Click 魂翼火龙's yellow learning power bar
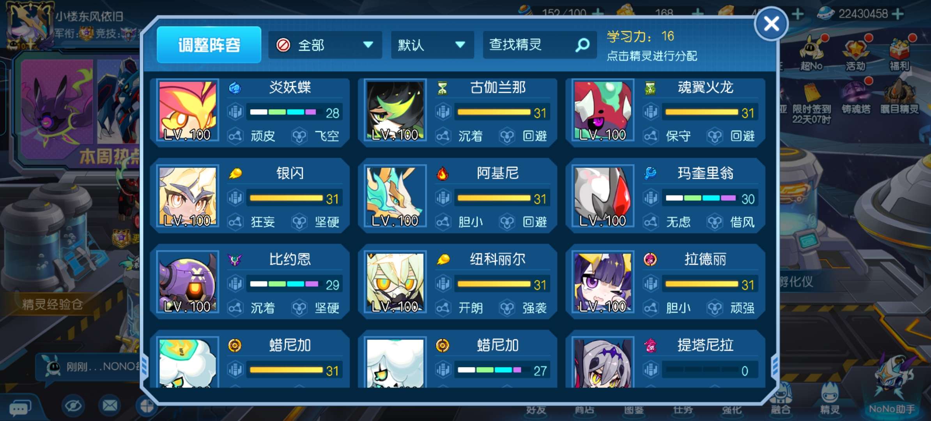 [702, 113]
